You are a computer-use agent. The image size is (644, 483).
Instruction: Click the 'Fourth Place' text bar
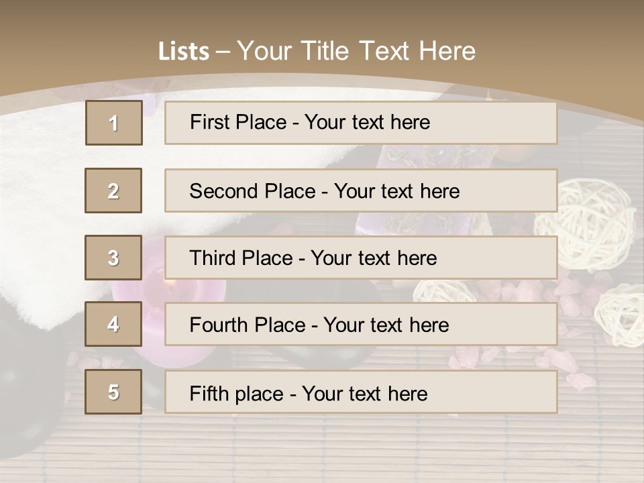361,325
